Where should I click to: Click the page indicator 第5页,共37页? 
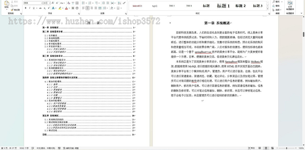9,148
